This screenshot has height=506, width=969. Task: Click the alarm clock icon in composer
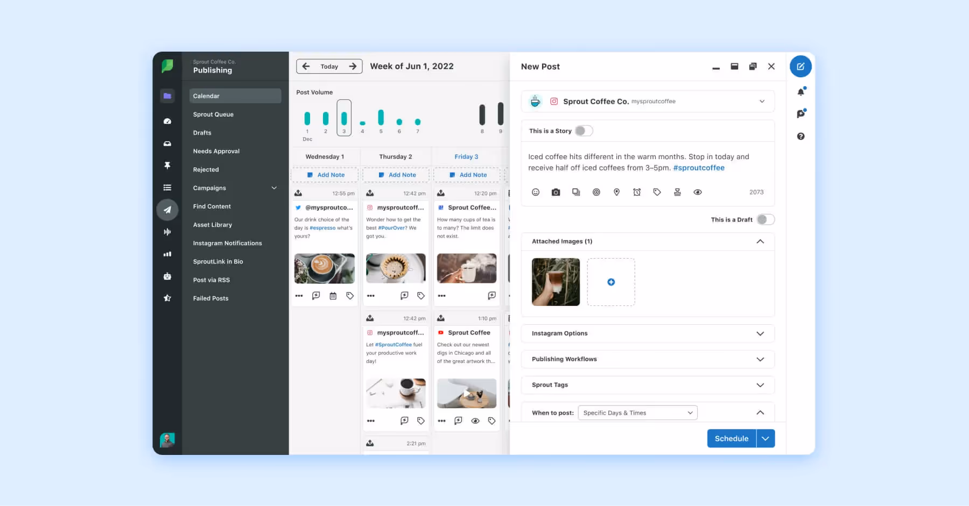tap(637, 192)
